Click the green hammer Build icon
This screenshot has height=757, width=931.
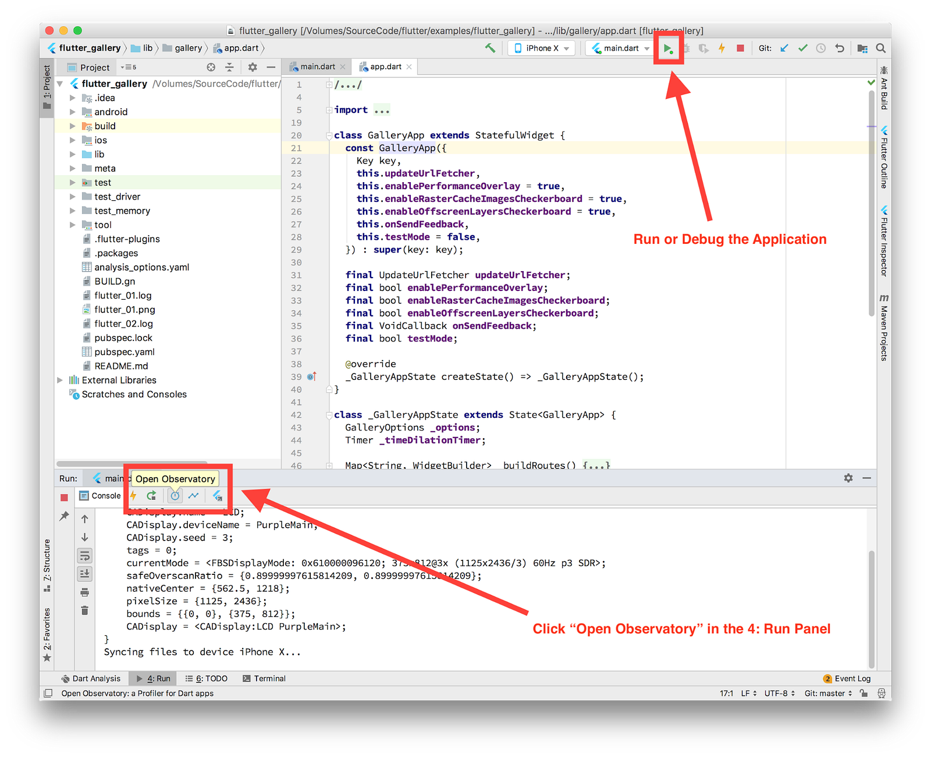491,48
